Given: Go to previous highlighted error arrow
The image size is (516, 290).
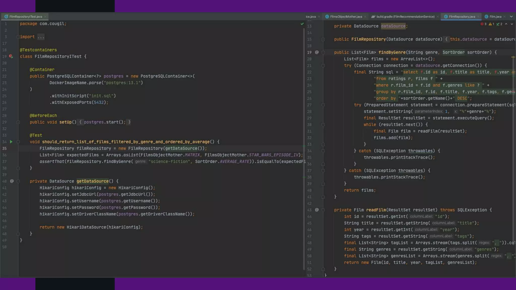Looking at the screenshot, I should [x=506, y=24].
